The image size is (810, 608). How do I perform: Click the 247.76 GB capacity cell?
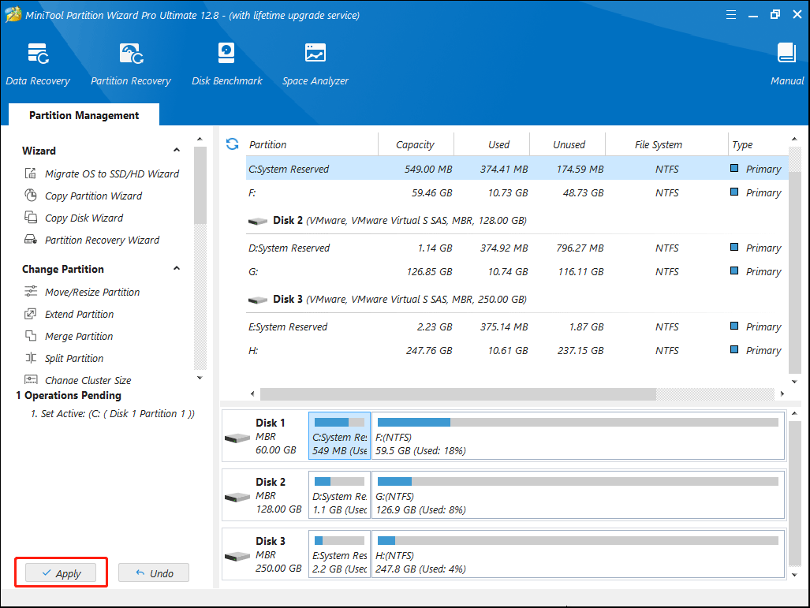(429, 351)
